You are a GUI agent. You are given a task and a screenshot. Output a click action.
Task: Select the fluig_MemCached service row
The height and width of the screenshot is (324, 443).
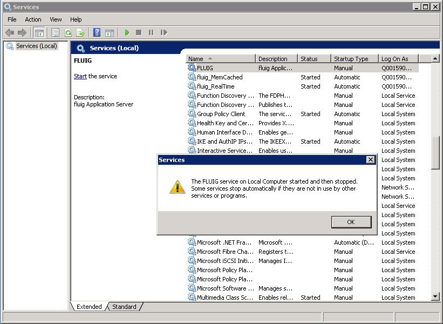pyautogui.click(x=220, y=77)
